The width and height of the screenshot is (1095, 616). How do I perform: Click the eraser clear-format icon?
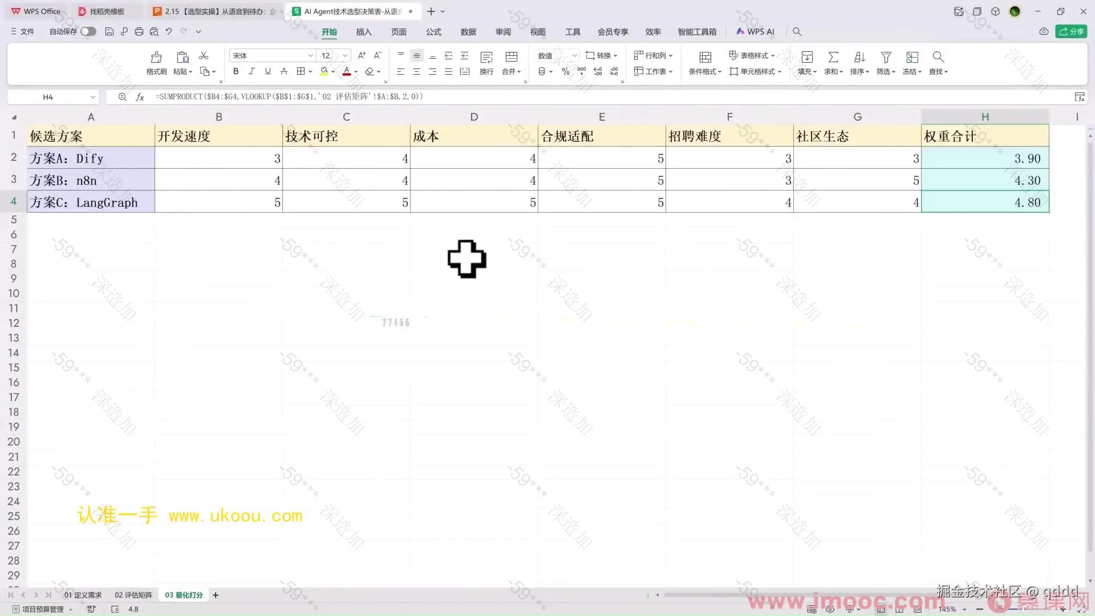point(370,71)
